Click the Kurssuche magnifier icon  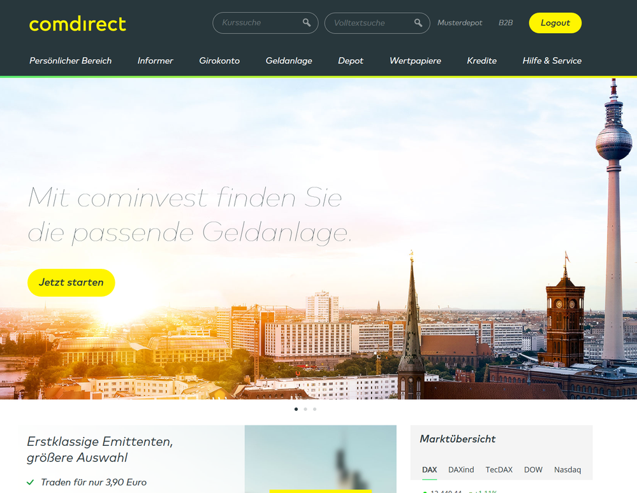[x=307, y=23]
